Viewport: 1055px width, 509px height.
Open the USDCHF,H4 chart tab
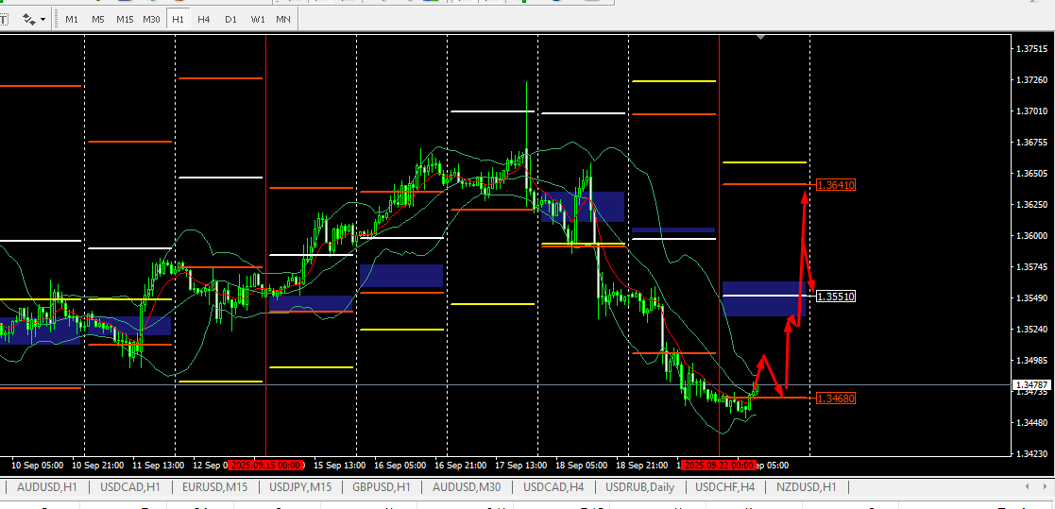pyautogui.click(x=724, y=487)
